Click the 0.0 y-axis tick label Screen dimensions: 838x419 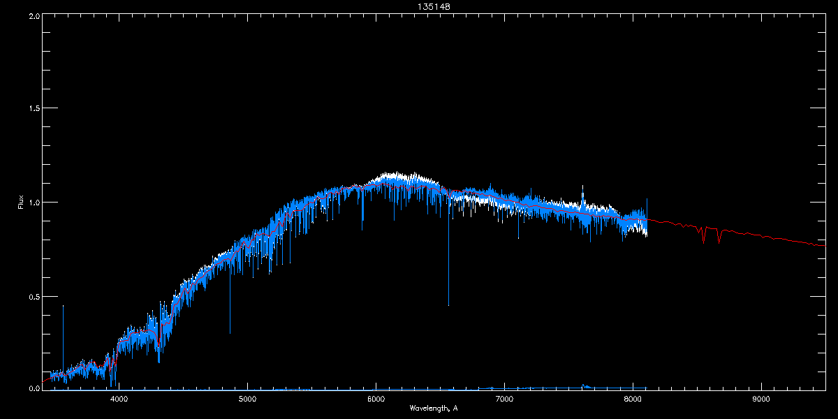(33, 389)
